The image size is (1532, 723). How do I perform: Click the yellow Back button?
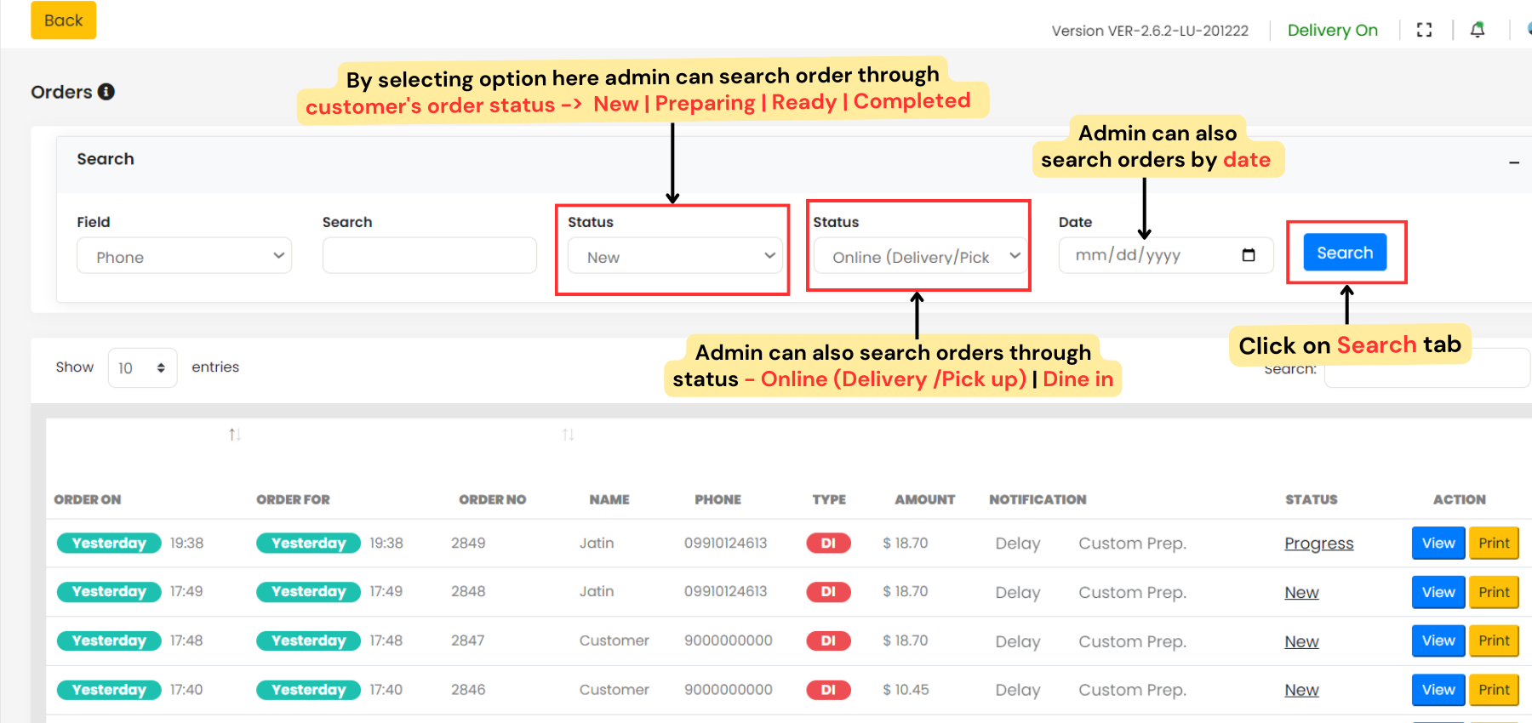pyautogui.click(x=64, y=20)
